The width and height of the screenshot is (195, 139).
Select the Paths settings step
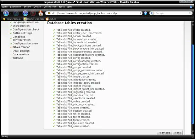[x=22, y=33]
